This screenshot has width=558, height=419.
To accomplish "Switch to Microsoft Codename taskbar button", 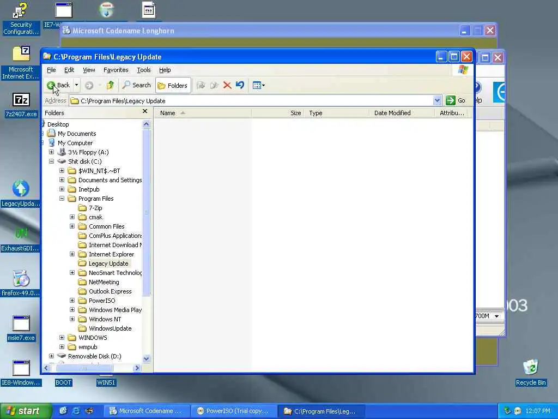I will [146, 411].
